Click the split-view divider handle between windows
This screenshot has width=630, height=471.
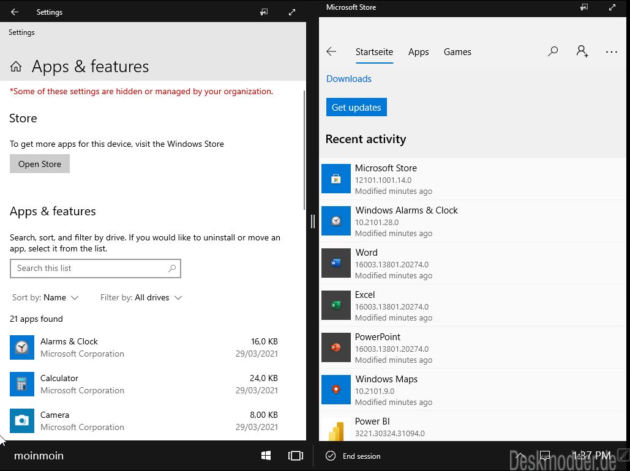(313, 221)
